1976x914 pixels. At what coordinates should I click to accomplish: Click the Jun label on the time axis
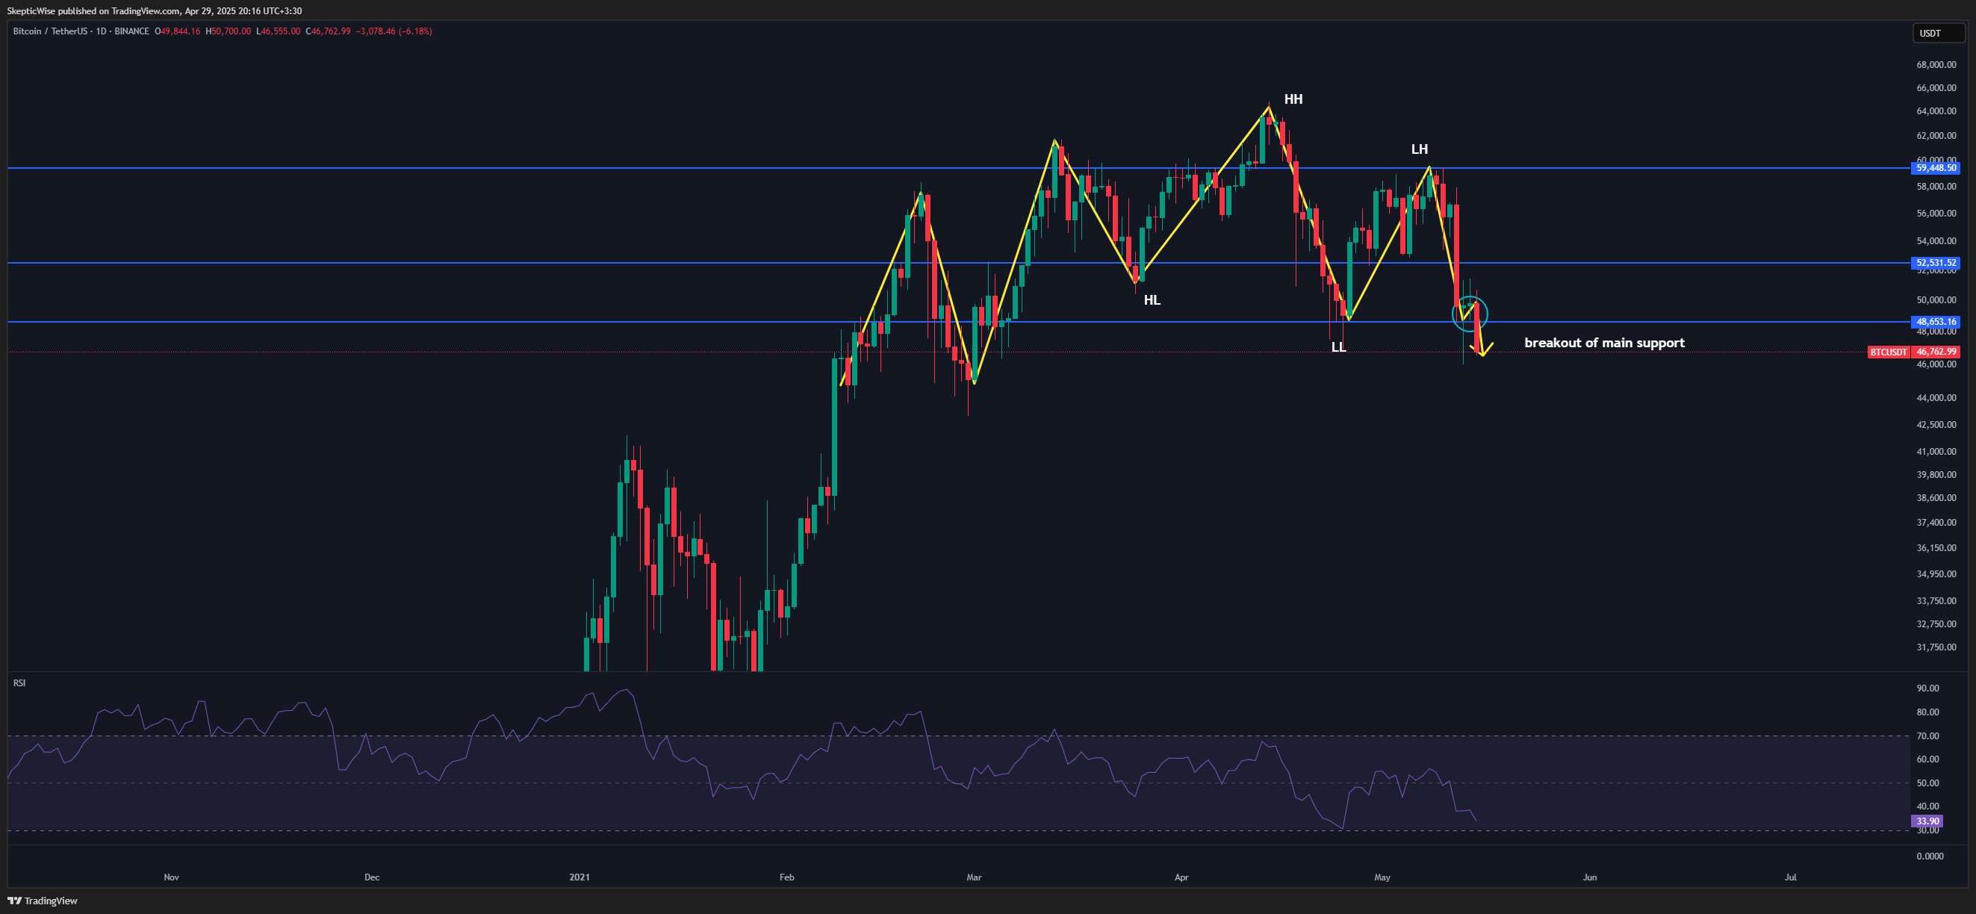(x=1589, y=877)
